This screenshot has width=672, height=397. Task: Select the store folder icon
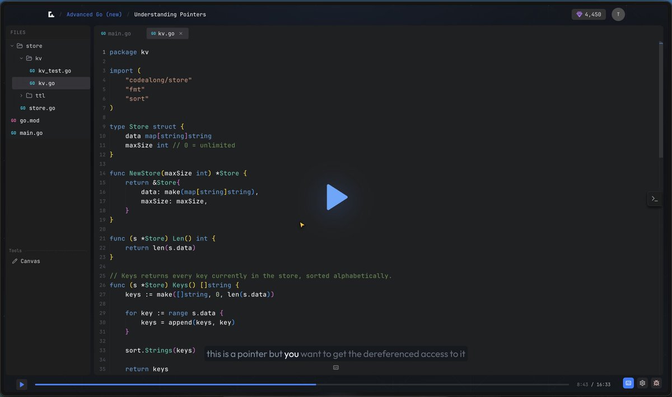20,46
